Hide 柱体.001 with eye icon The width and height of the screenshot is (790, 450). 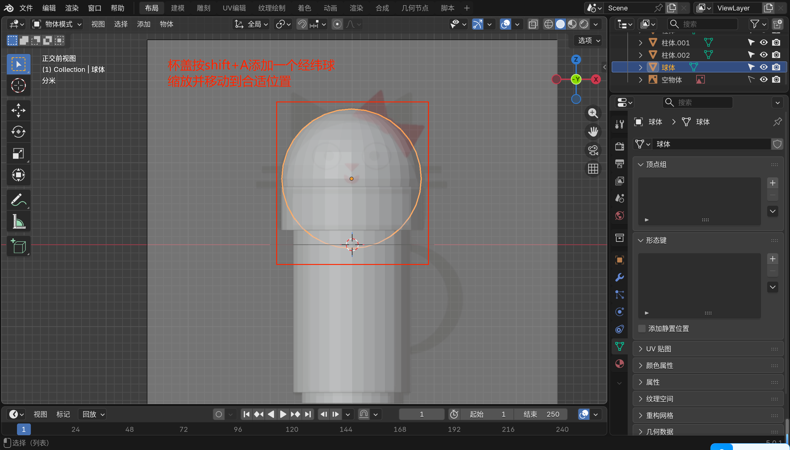763,42
